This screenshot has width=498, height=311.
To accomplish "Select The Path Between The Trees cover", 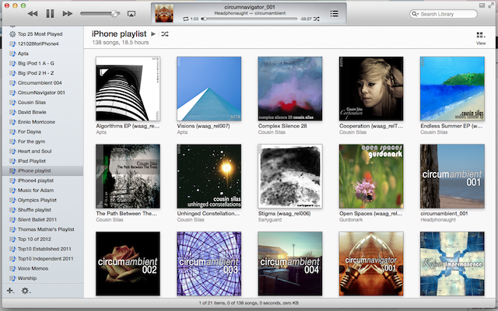I will click(128, 176).
